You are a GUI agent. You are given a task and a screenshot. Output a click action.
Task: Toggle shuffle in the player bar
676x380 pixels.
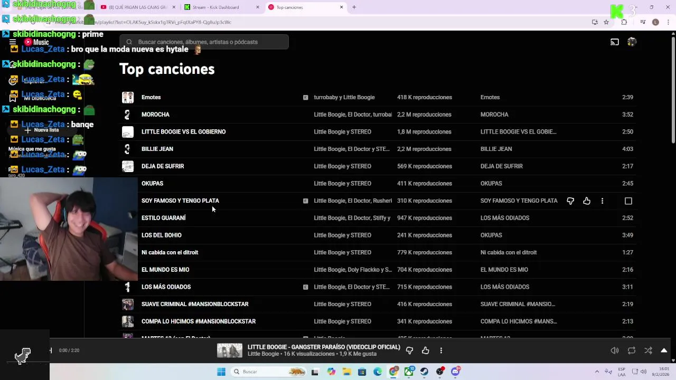pos(648,350)
